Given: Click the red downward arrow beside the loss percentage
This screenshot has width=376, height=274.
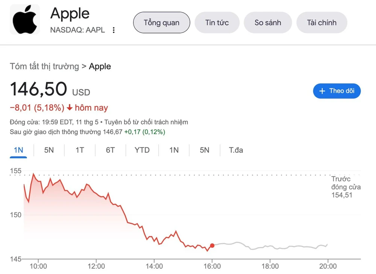Looking at the screenshot, I should pyautogui.click(x=70, y=107).
